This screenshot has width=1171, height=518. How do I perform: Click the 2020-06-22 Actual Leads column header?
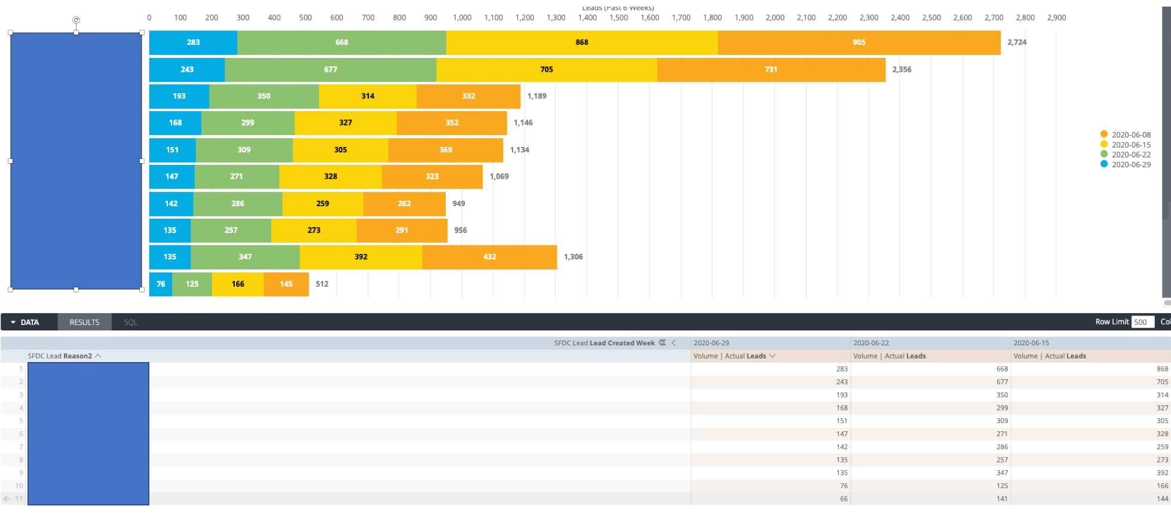(x=890, y=356)
